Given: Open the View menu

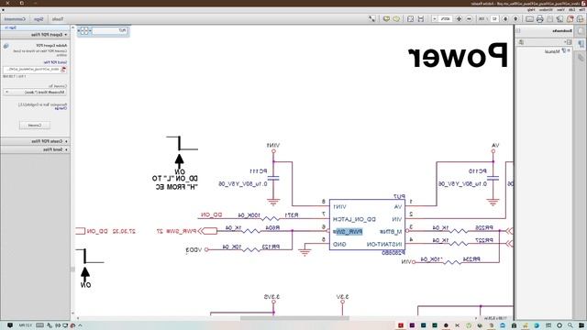Looking at the screenshot, I should [x=560, y=10].
